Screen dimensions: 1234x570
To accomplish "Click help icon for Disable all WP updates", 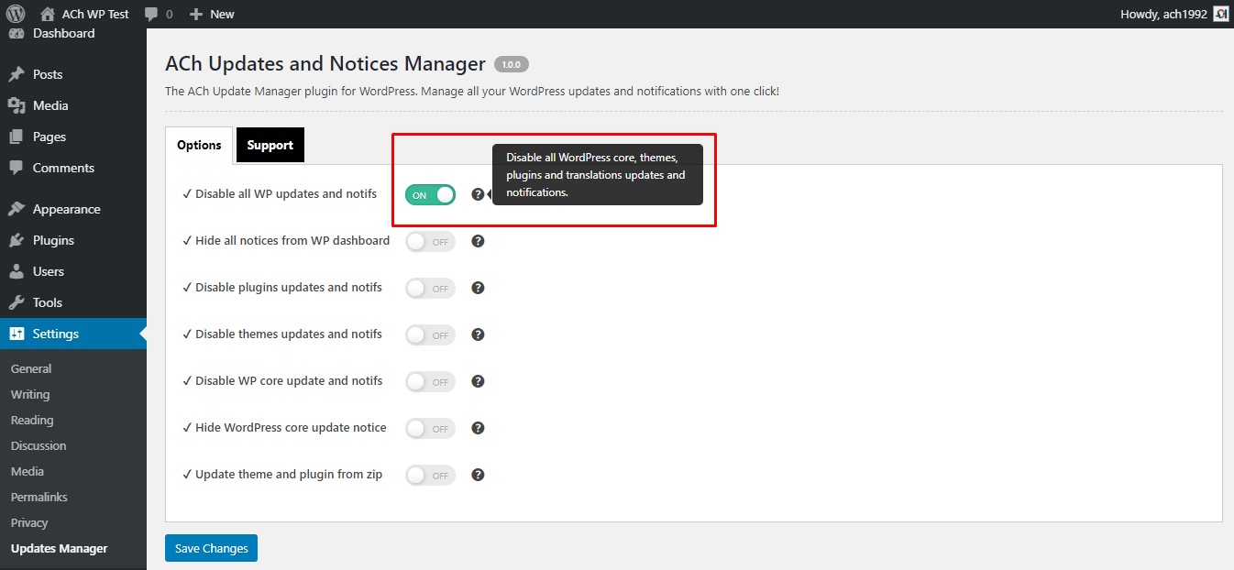I will tap(478, 194).
